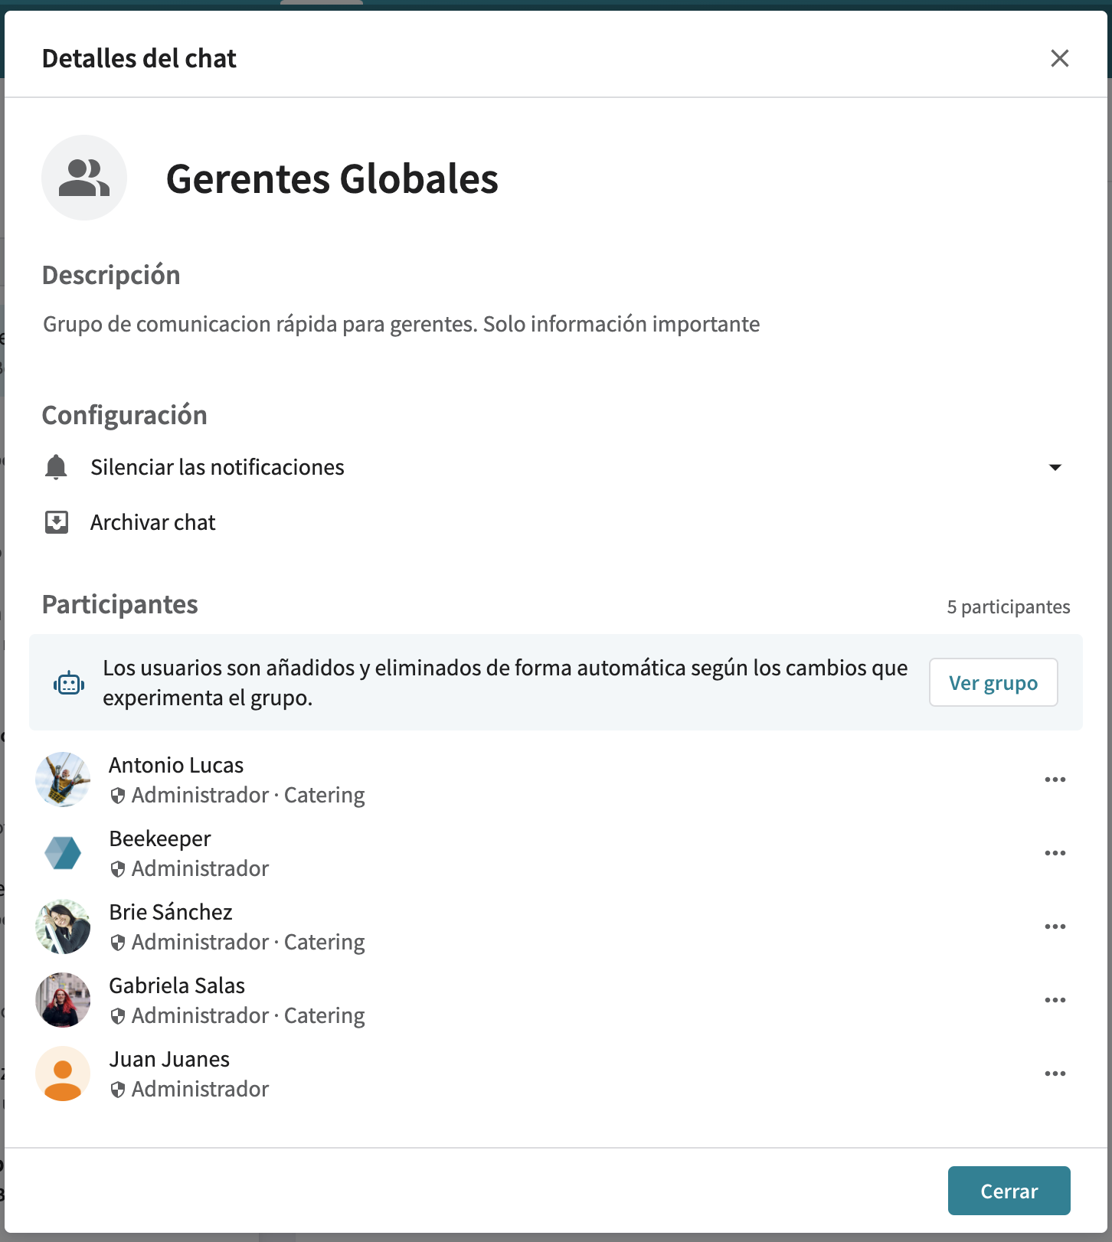Image resolution: width=1112 pixels, height=1242 pixels.
Task: Click the notification bell icon
Action: (56, 467)
